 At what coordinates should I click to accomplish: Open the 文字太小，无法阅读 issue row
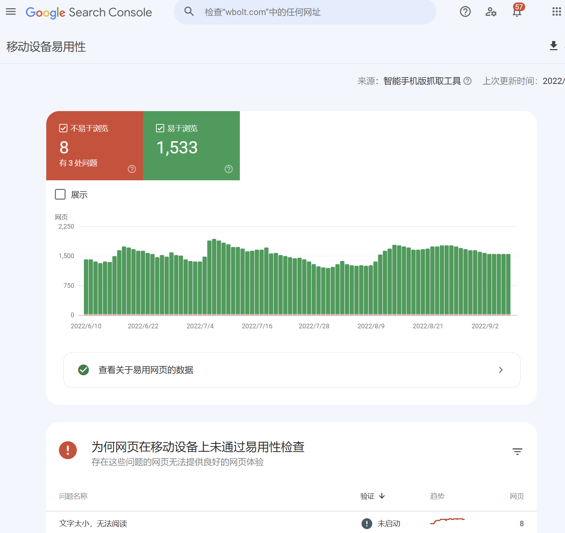coord(291,523)
